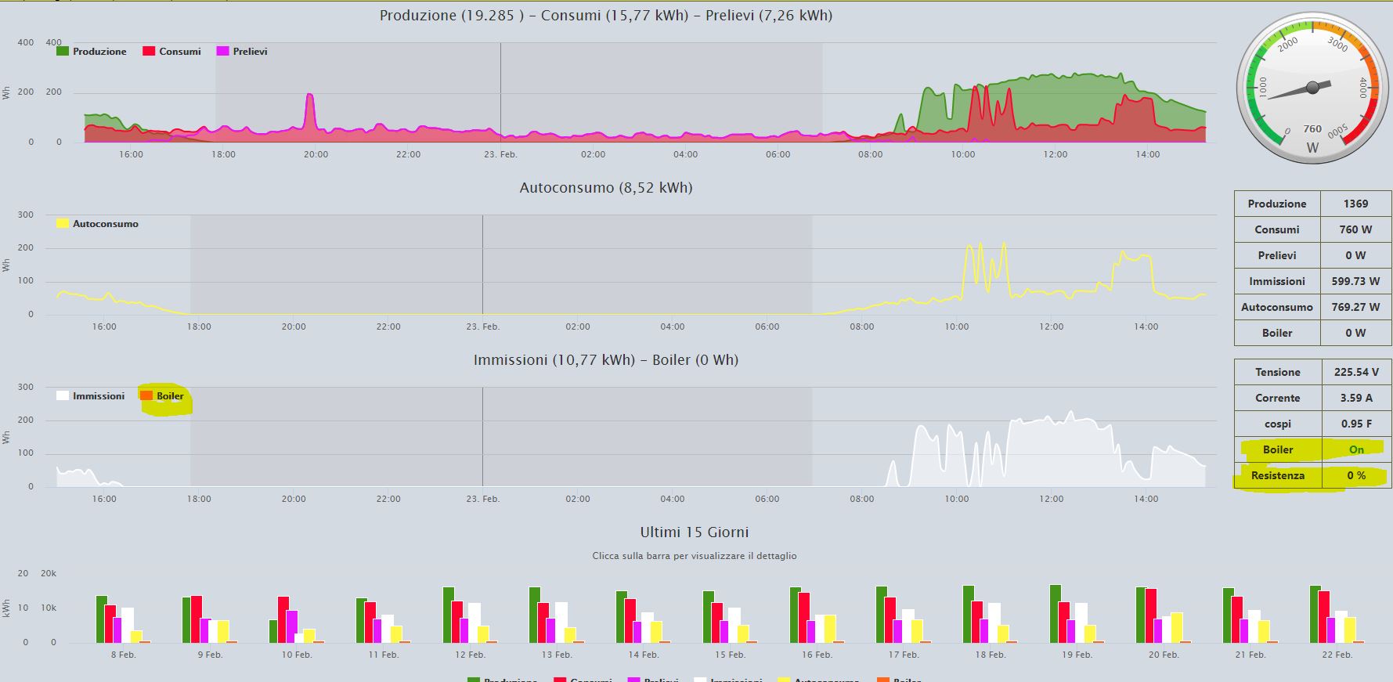Screen dimensions: 1393x682
Task: Toggle the Immissioni legend entry in third chart
Action: pyautogui.click(x=90, y=395)
